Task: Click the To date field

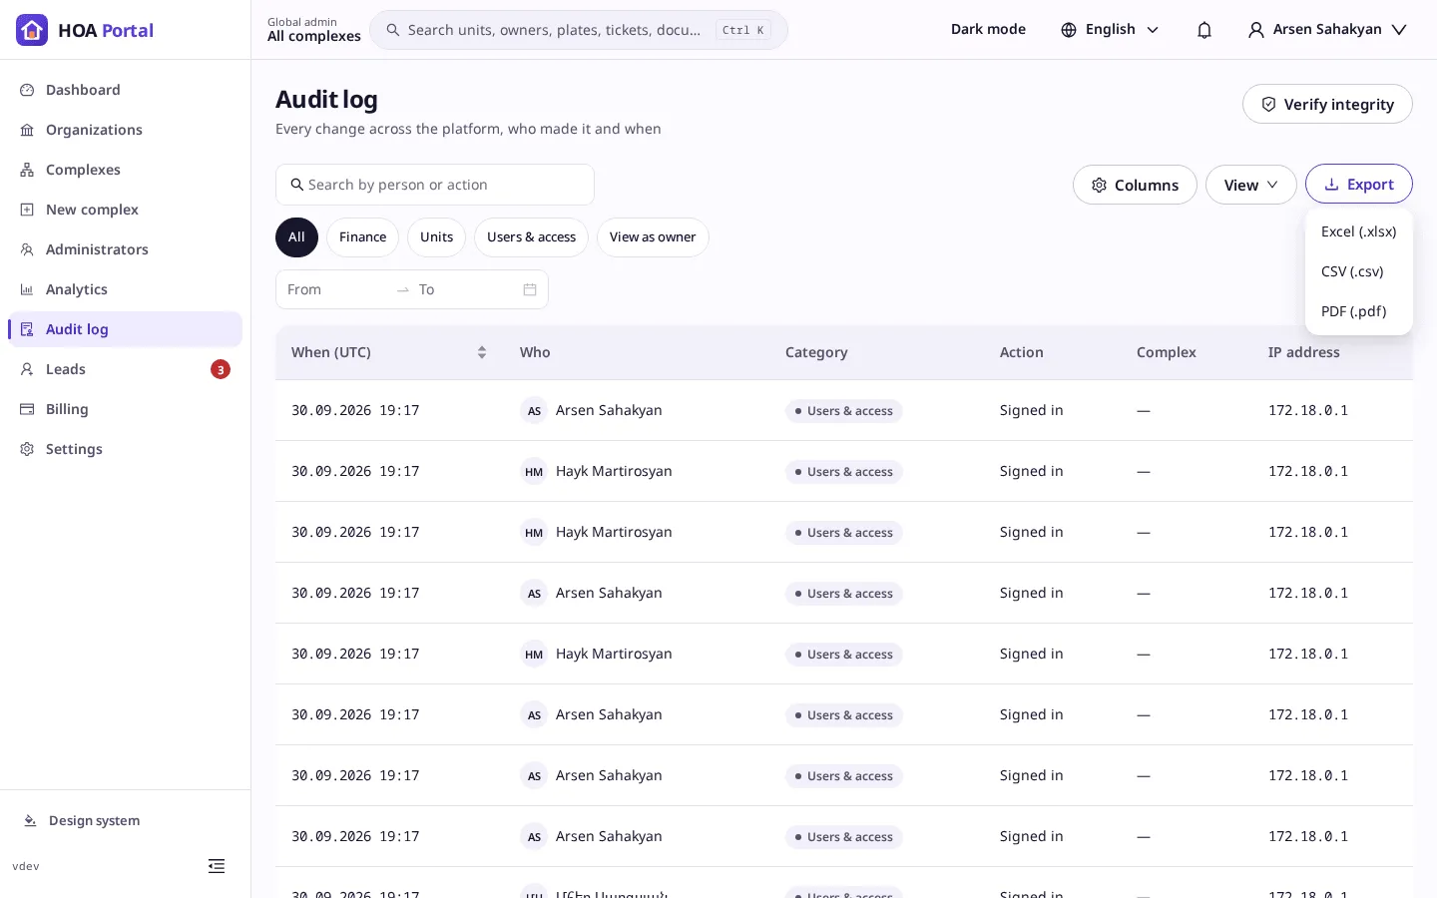Action: point(465,289)
